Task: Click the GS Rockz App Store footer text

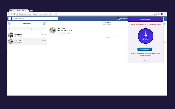Action: [145, 60]
